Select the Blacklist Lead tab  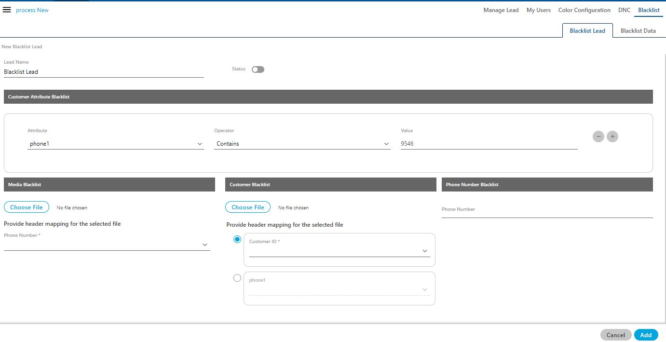[x=587, y=31]
